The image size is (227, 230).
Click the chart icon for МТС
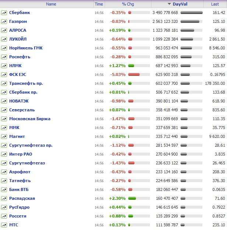point(4,225)
